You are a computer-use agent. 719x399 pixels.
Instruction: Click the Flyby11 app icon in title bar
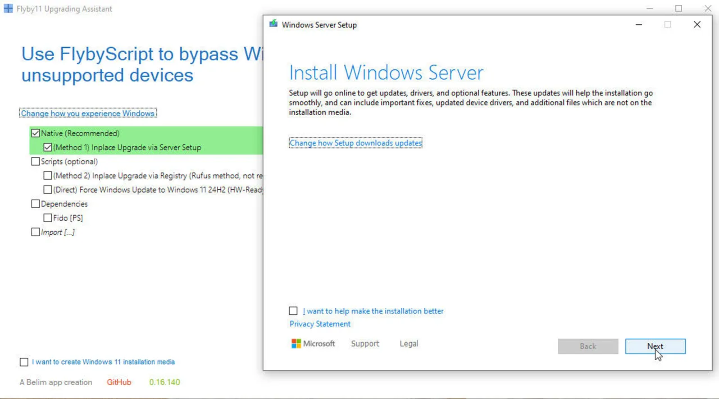click(8, 8)
